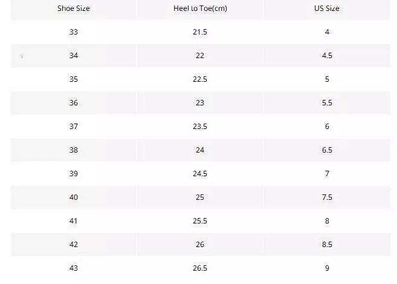Click the 25.5 cm measurement cell
This screenshot has height=284, width=397.
click(200, 221)
